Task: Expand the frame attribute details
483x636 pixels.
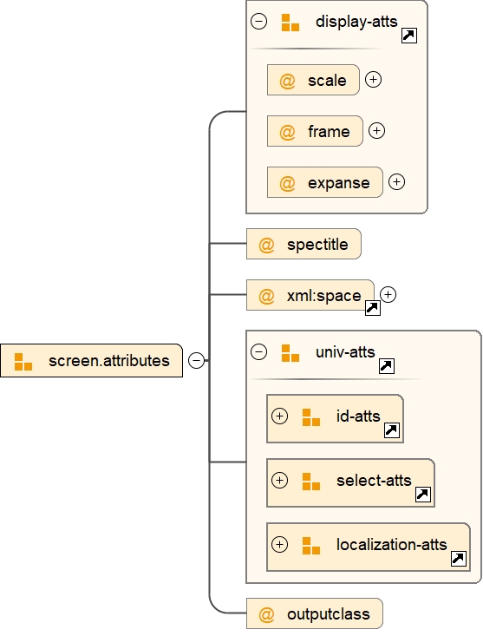Action: pyautogui.click(x=377, y=131)
